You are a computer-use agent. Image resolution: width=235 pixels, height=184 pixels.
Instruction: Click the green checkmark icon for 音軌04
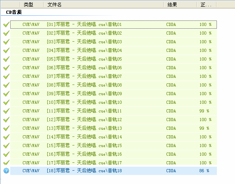point(6,50)
